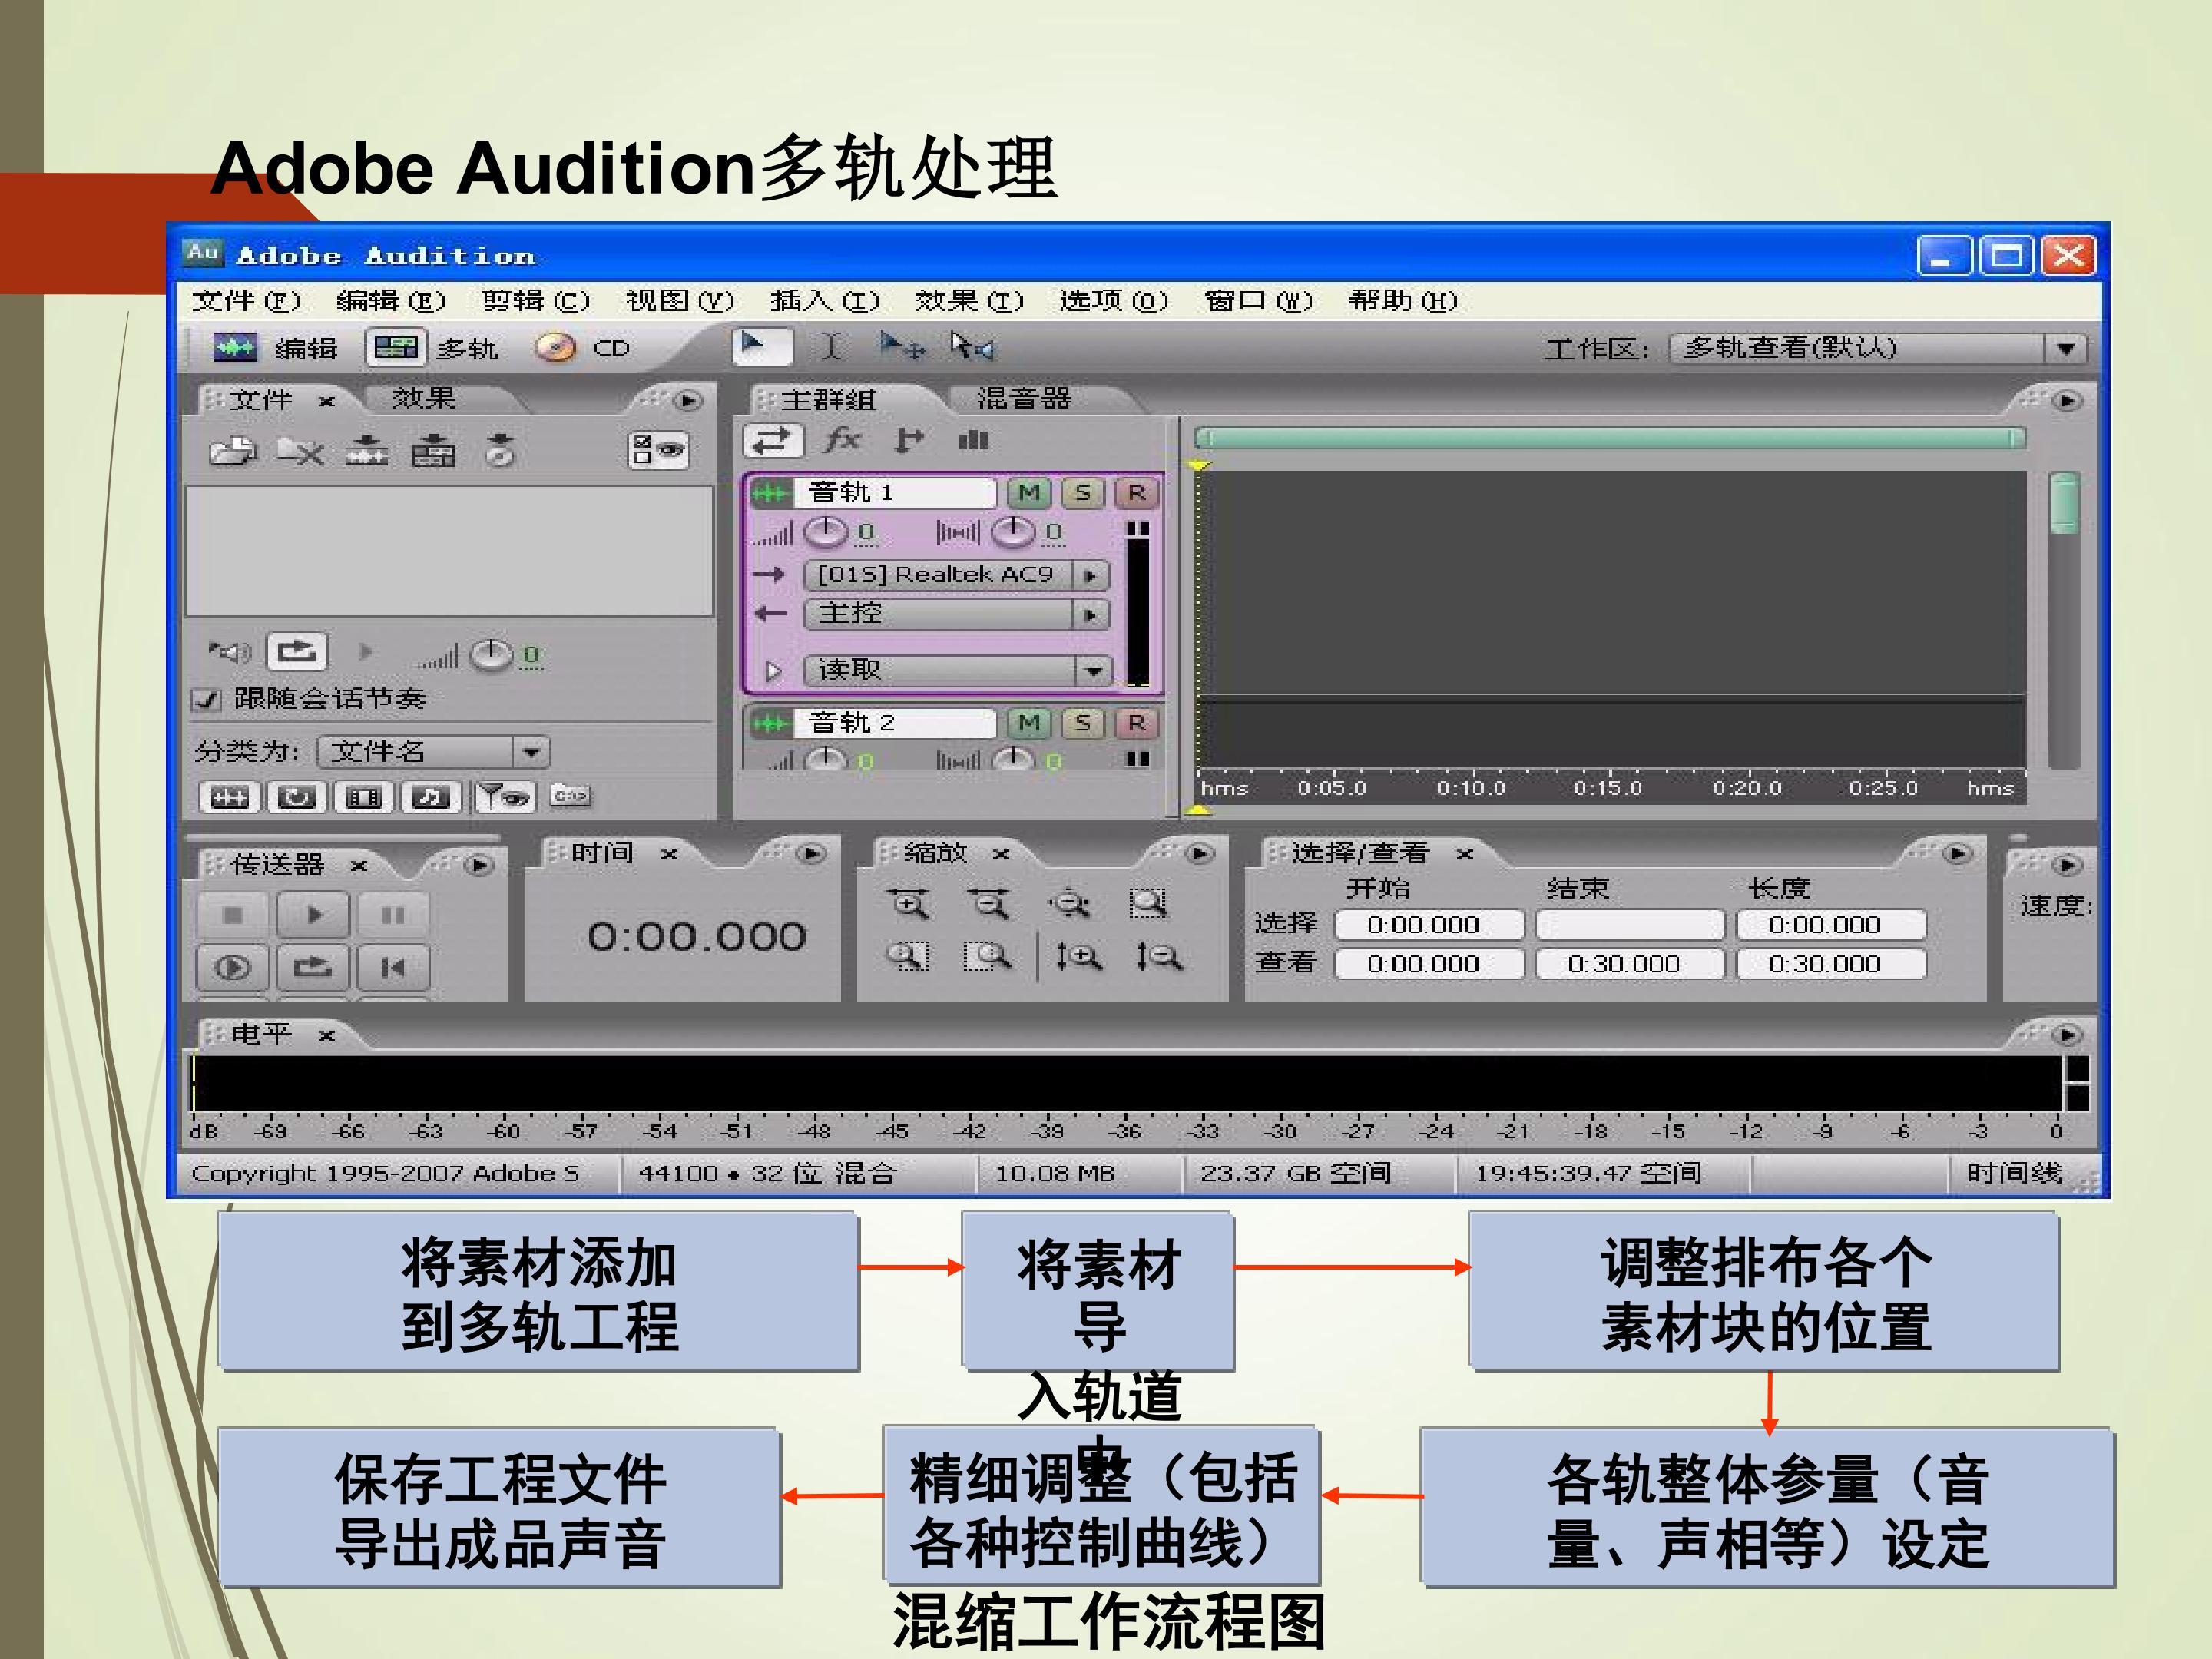Show track Sends controls

pos(908,440)
